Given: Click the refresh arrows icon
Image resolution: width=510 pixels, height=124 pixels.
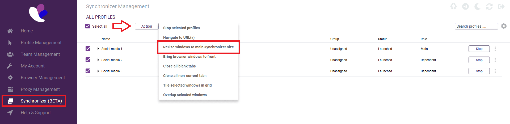Looking at the screenshot, I should [x=489, y=6].
